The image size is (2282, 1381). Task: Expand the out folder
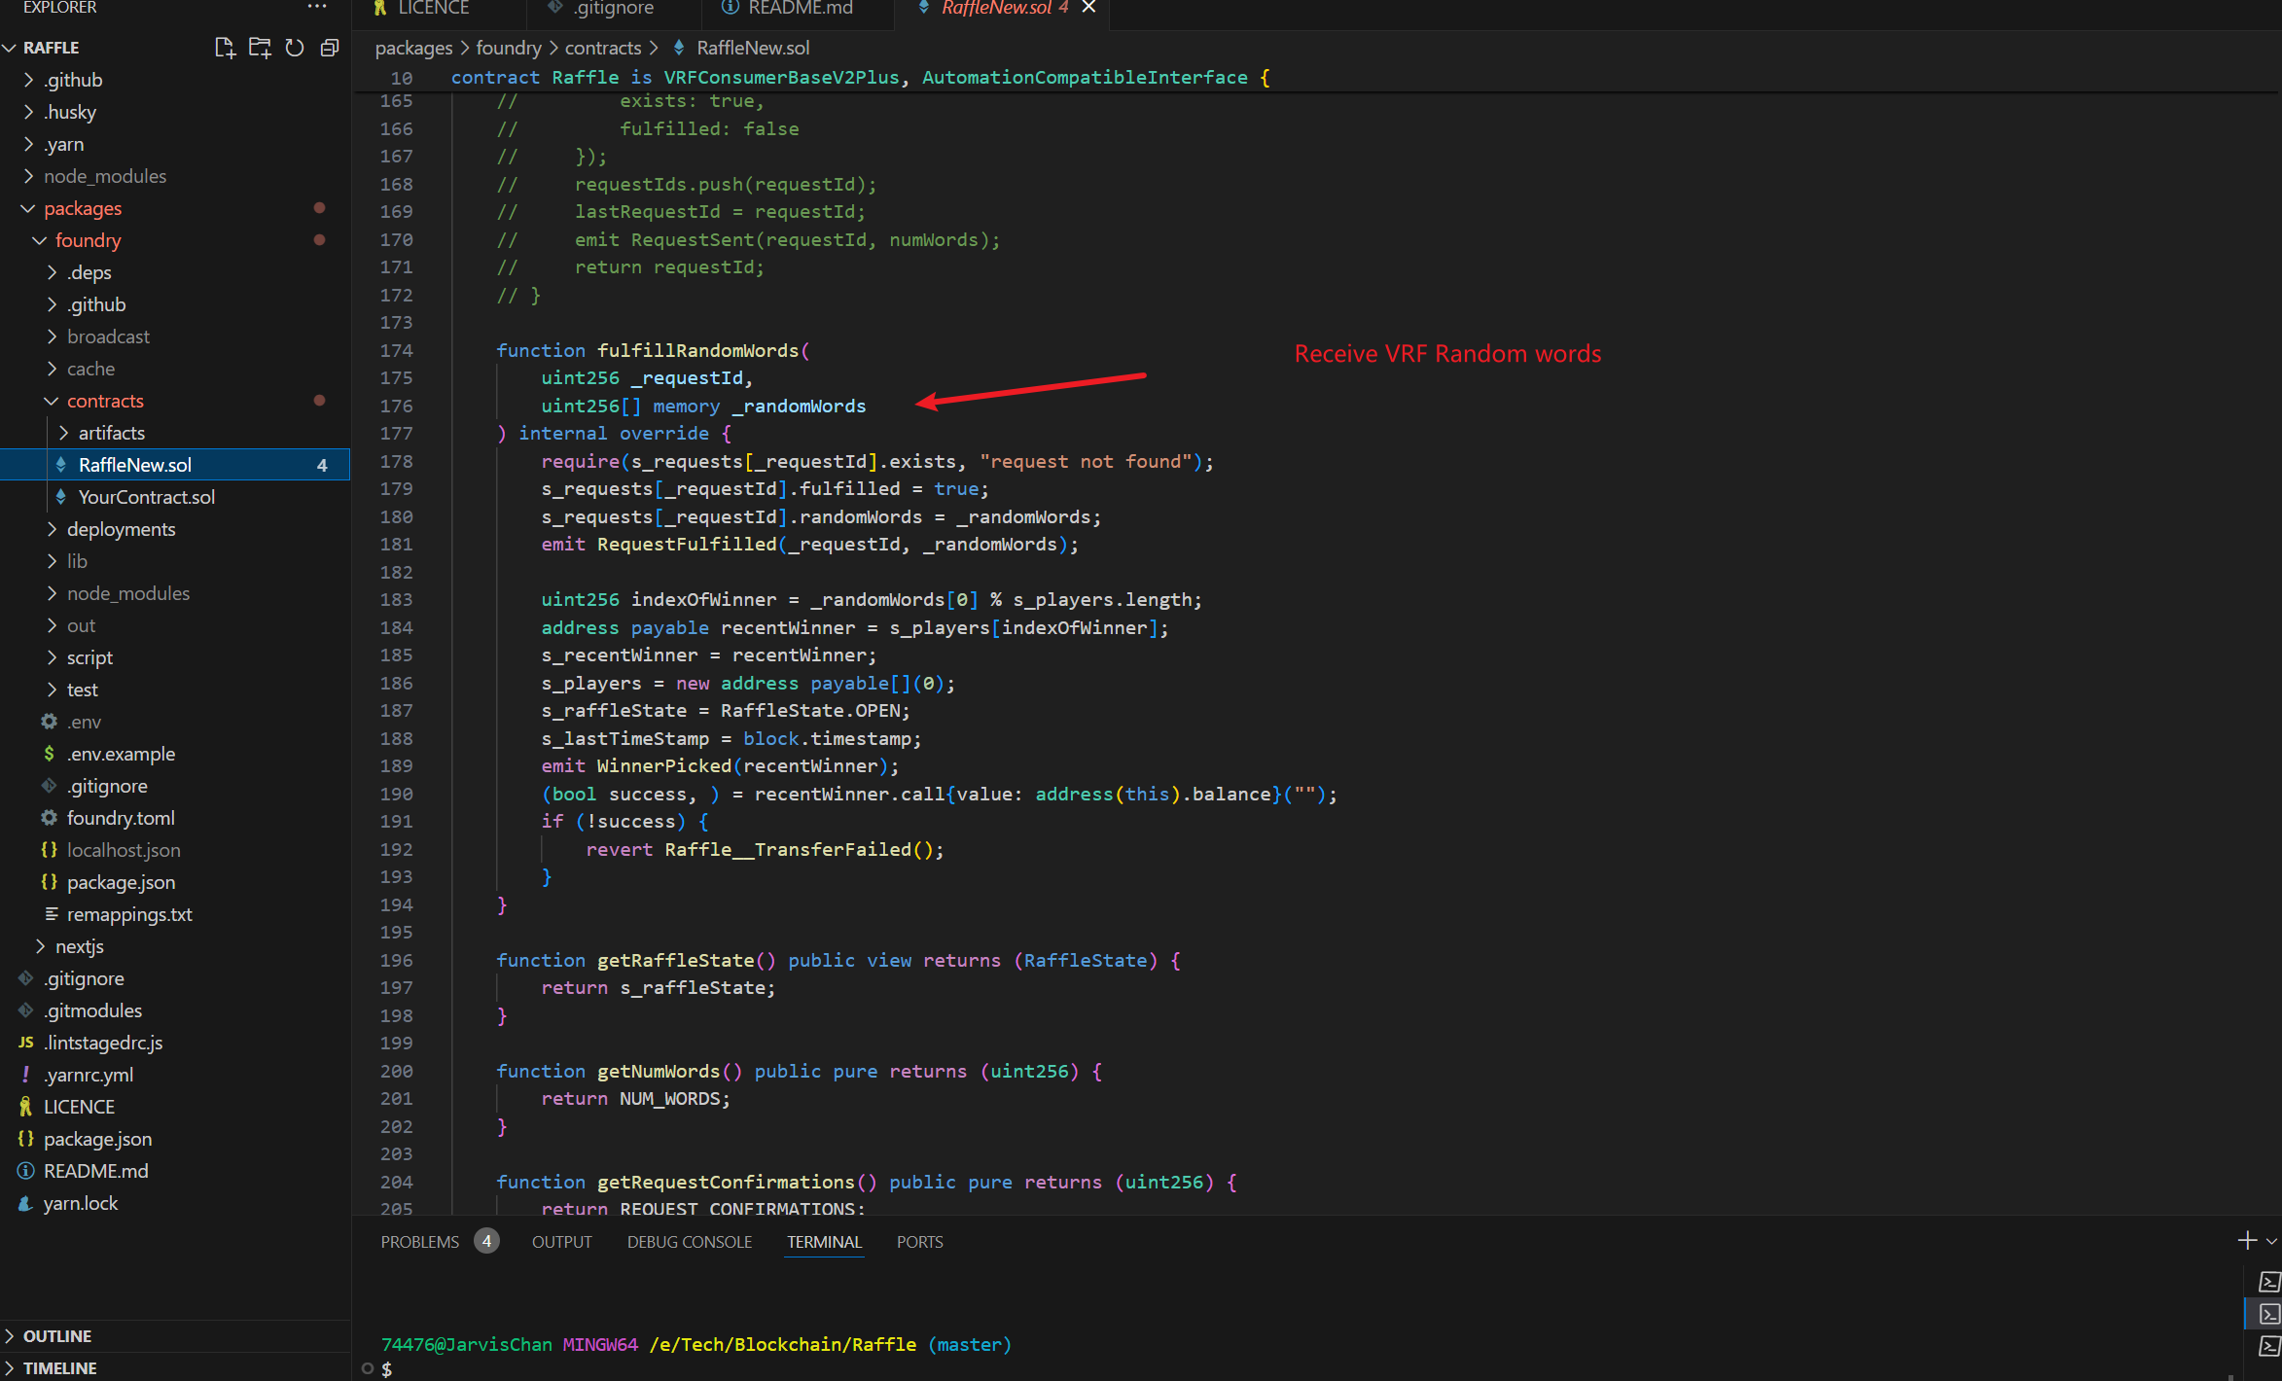[x=175, y=625]
